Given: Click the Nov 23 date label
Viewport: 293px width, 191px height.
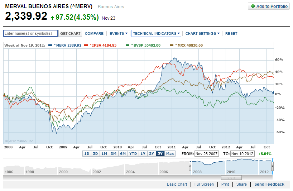Looking at the screenshot, I should pyautogui.click(x=109, y=18).
